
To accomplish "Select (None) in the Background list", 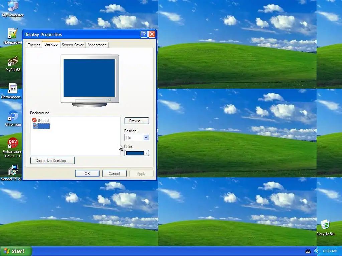I will click(x=40, y=120).
